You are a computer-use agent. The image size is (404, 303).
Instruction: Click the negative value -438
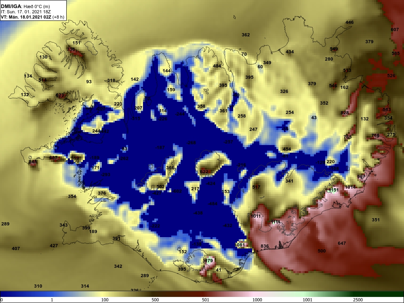(x=198, y=213)
